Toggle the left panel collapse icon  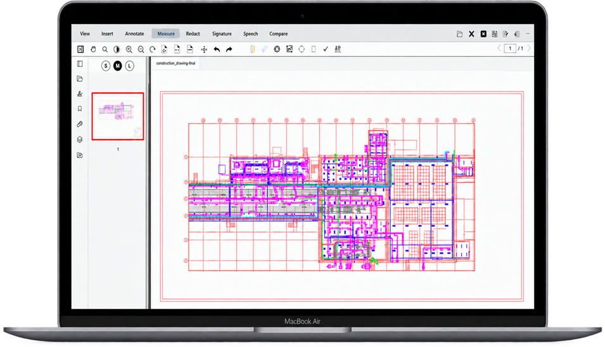80,49
